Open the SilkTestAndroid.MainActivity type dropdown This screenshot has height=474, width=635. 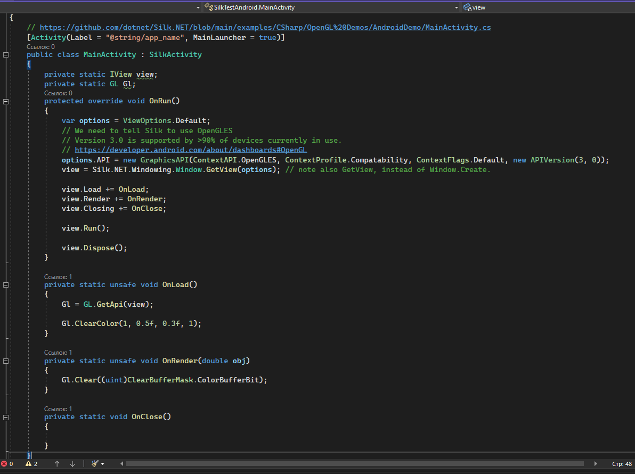tap(456, 7)
